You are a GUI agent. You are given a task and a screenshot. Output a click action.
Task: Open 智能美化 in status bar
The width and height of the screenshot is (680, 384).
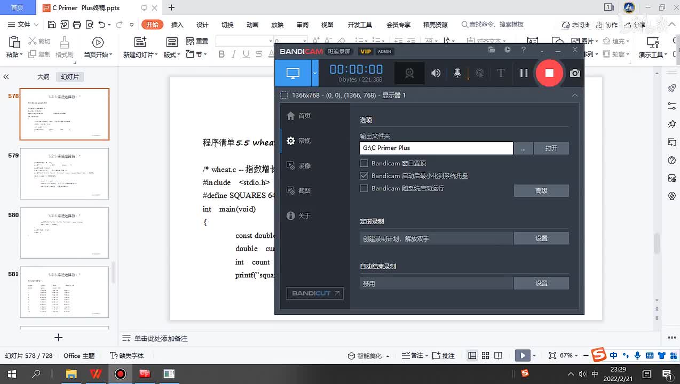[368, 356]
